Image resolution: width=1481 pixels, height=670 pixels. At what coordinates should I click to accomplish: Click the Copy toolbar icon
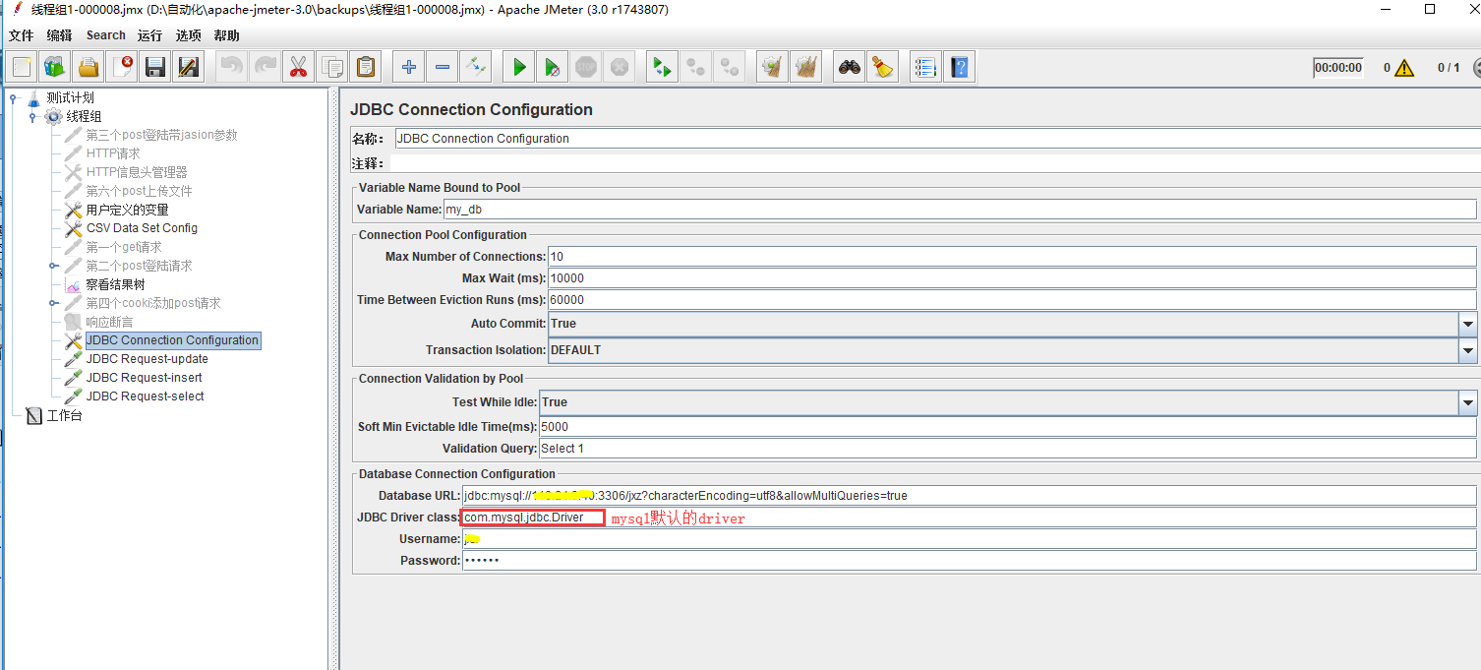coord(332,67)
